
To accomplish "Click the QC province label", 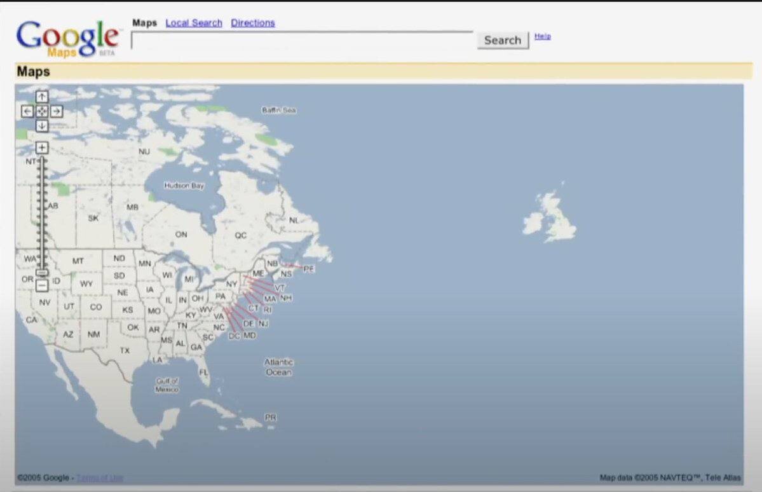I will tap(241, 235).
